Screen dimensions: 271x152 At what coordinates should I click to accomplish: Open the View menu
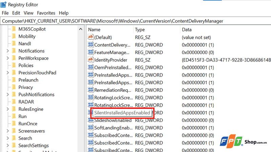tap(28, 13)
